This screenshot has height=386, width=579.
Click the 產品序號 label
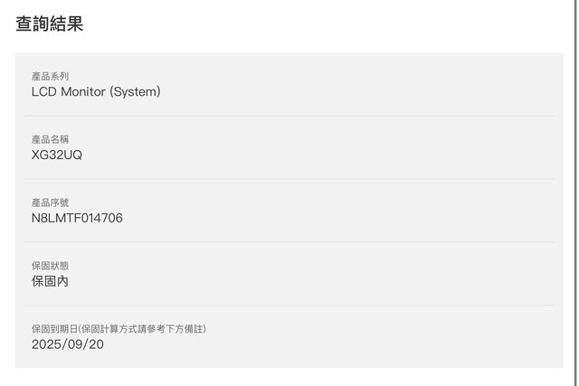(x=50, y=202)
